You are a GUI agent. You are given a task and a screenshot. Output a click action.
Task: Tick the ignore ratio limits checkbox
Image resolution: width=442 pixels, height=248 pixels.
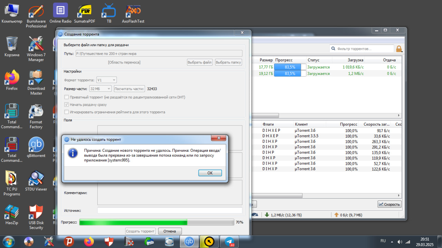pyautogui.click(x=66, y=112)
